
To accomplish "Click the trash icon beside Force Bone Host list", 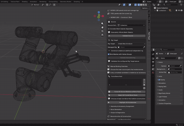I will coord(144,88).
